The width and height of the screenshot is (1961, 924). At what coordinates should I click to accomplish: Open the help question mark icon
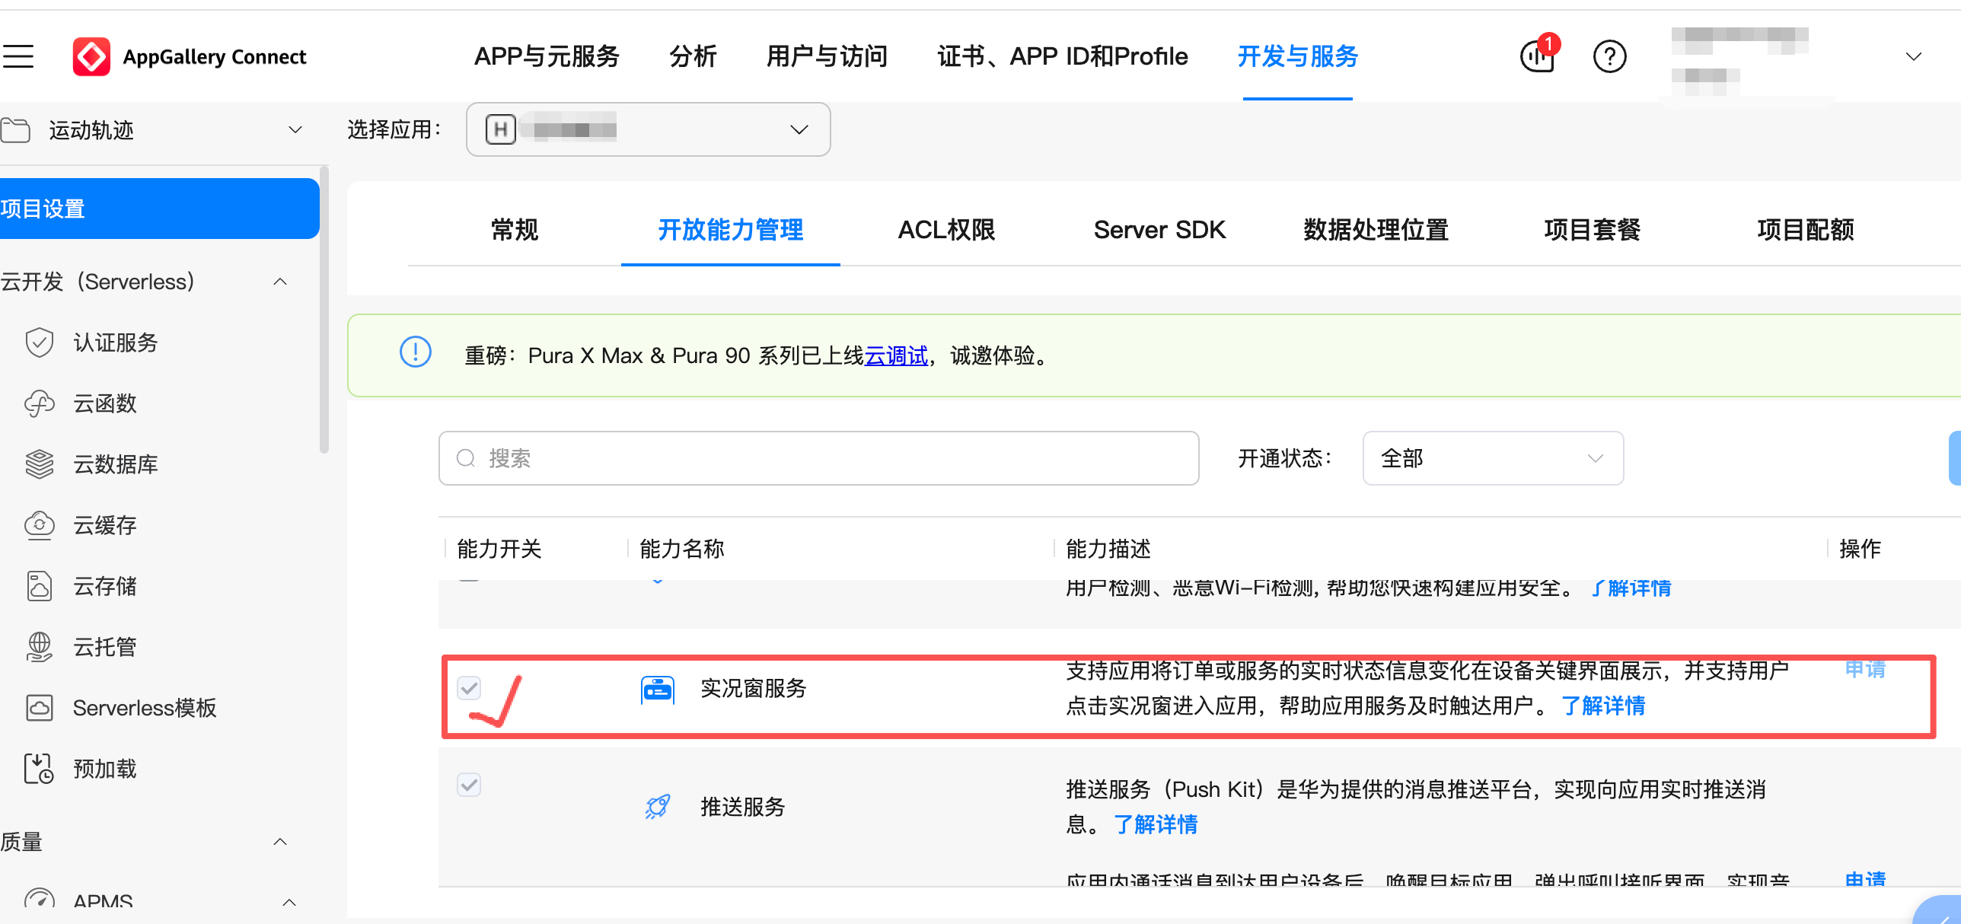click(1609, 56)
